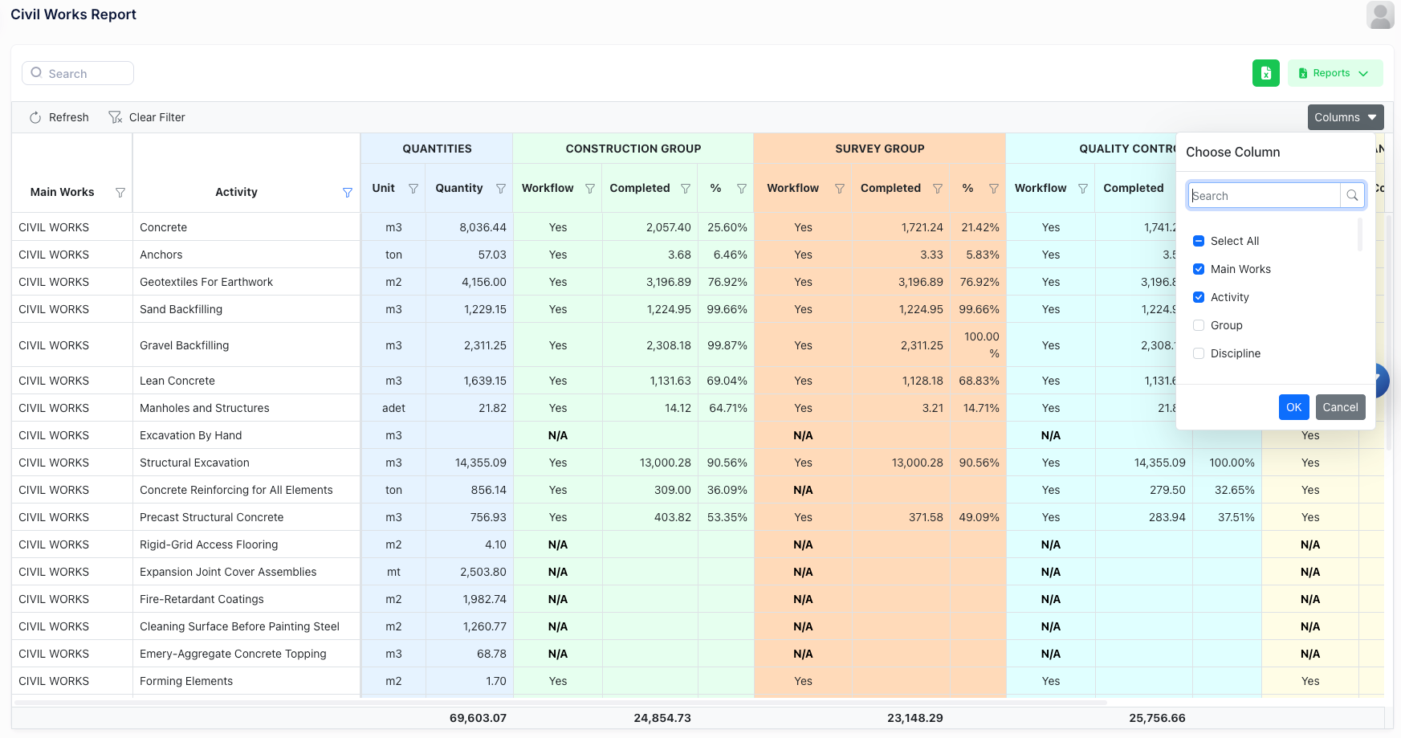This screenshot has width=1401, height=738.
Task: Check the Discipline column checkbox
Action: (x=1199, y=353)
